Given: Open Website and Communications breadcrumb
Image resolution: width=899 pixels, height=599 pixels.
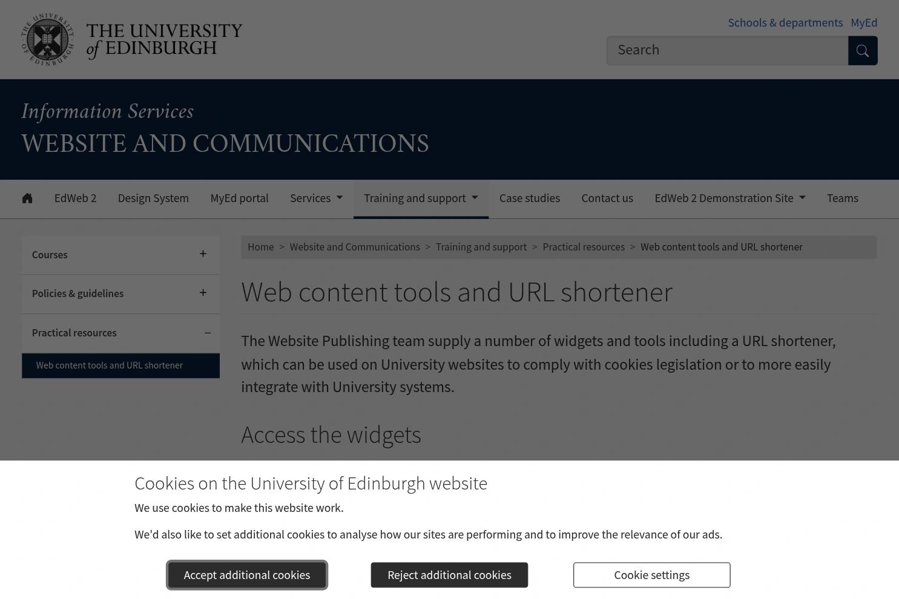Looking at the screenshot, I should pyautogui.click(x=355, y=247).
